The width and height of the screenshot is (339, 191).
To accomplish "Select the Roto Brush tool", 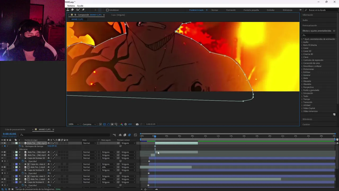I will 78,10.
